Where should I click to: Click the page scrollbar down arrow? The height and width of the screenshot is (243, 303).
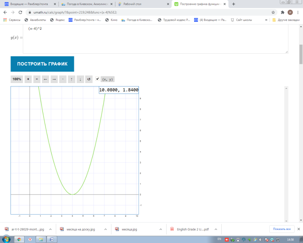tap(301, 220)
